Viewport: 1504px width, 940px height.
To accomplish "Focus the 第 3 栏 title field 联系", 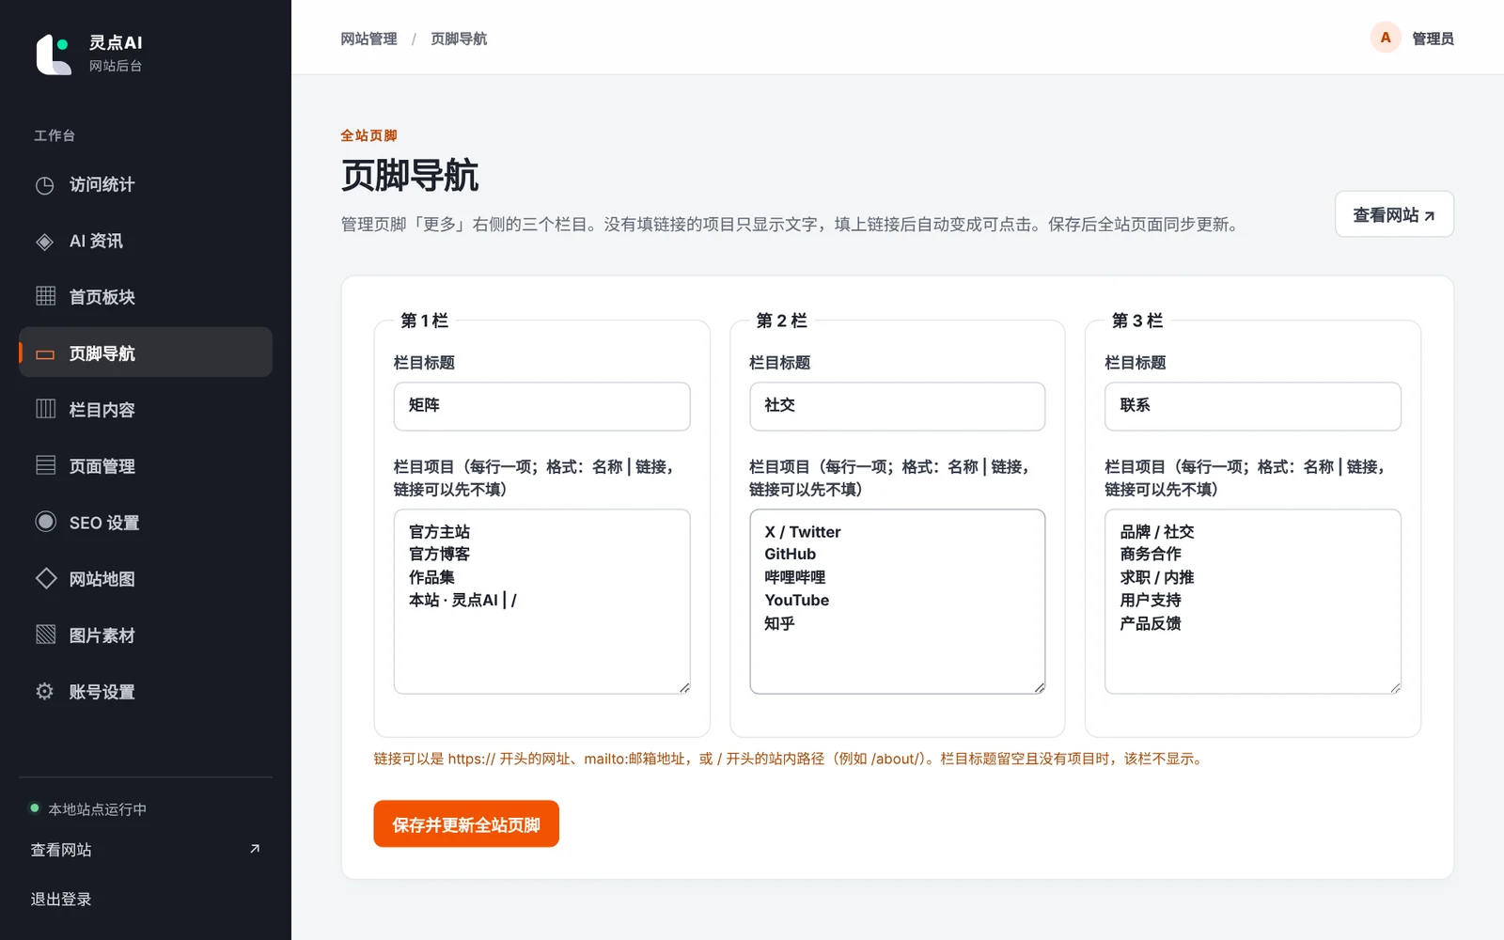I will click(1253, 406).
